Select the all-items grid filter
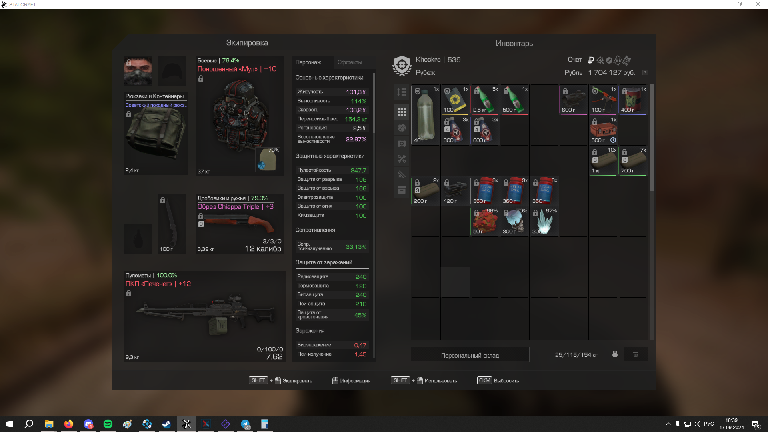 [402, 112]
